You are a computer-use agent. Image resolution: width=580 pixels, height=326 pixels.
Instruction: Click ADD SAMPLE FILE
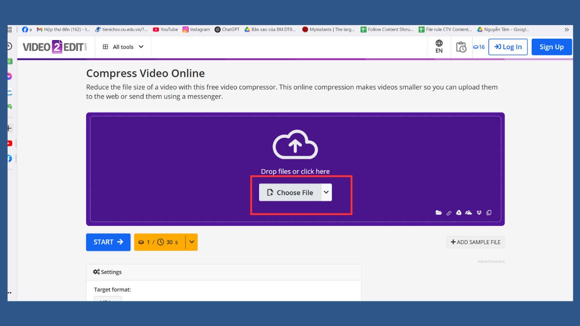tap(476, 242)
